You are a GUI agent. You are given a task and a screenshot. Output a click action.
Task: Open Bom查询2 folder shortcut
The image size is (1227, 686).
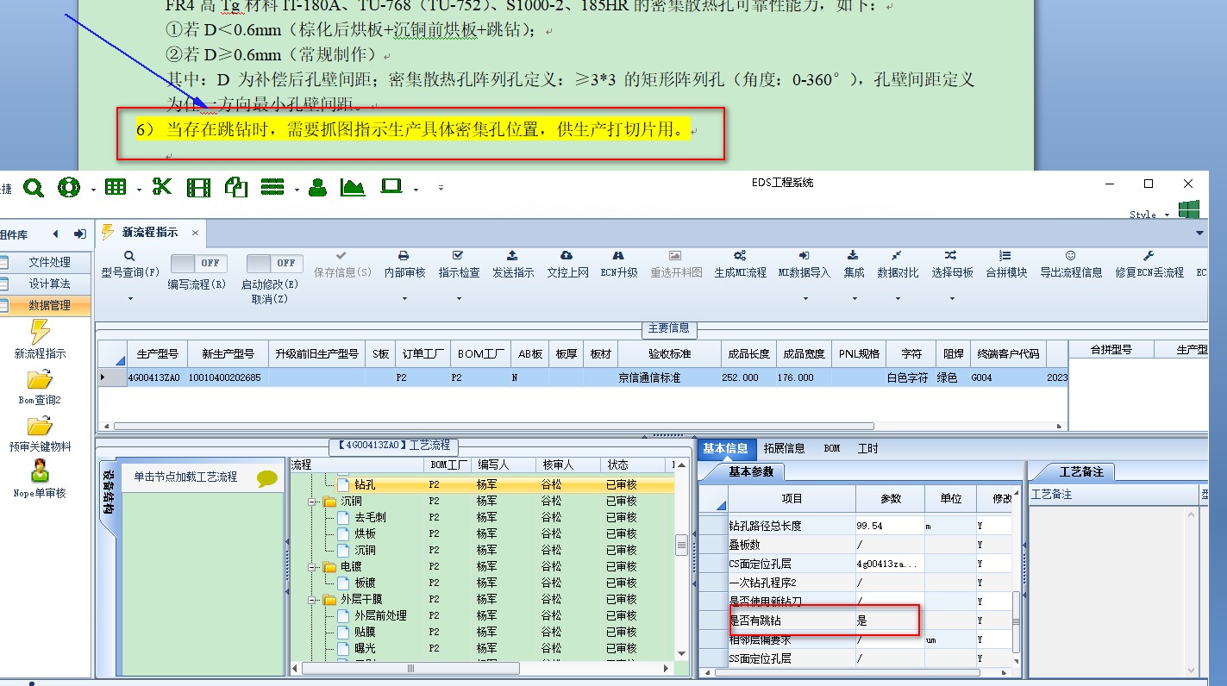(x=40, y=386)
